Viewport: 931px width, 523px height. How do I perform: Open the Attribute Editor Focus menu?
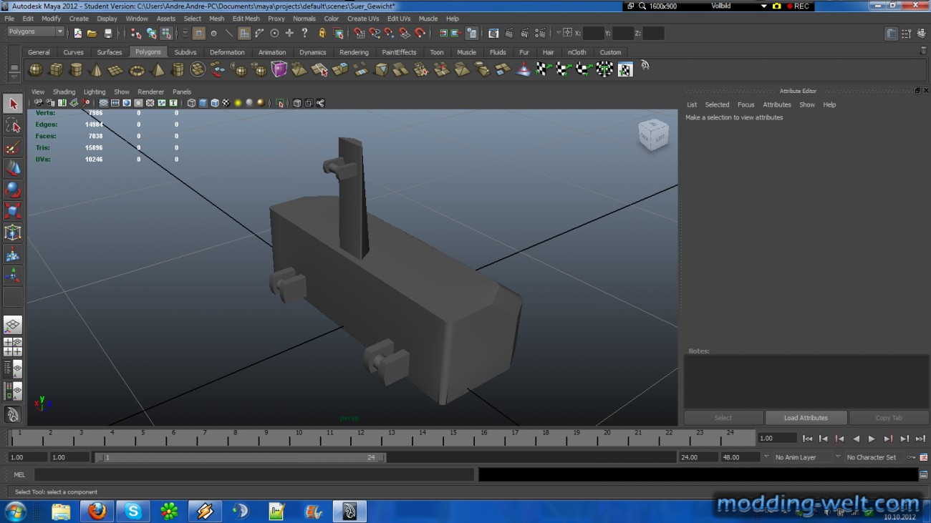pos(746,104)
